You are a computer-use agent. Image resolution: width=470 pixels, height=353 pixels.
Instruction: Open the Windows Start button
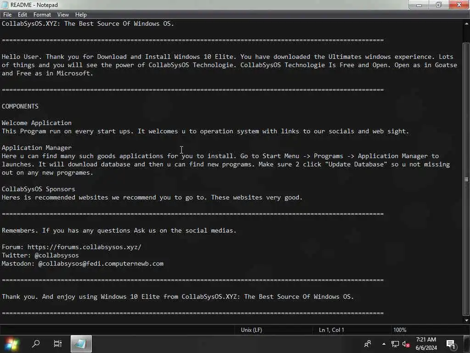click(12, 344)
